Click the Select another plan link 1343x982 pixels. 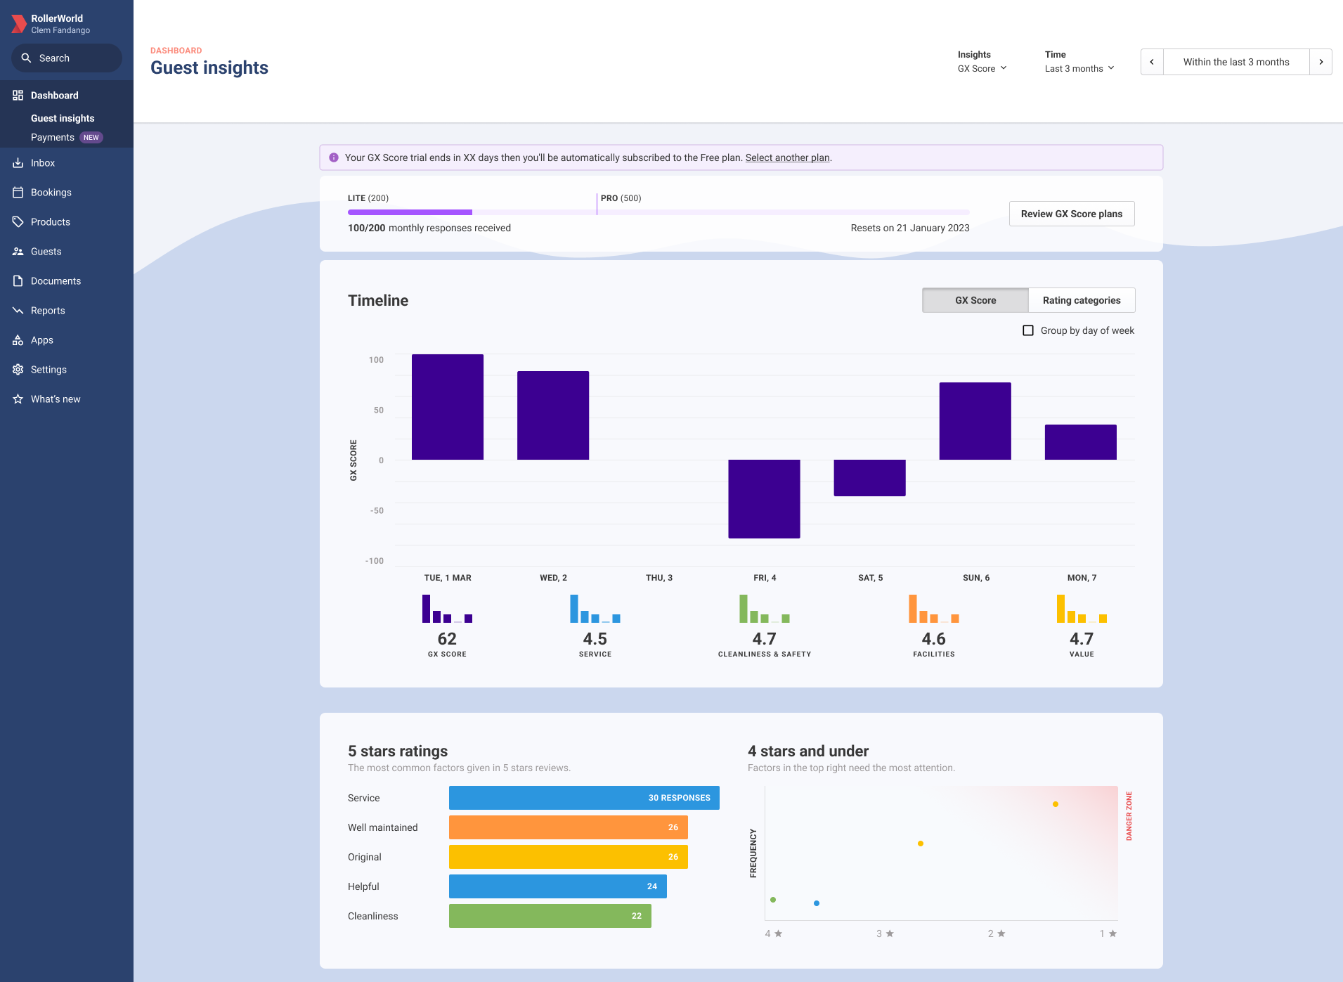click(787, 157)
